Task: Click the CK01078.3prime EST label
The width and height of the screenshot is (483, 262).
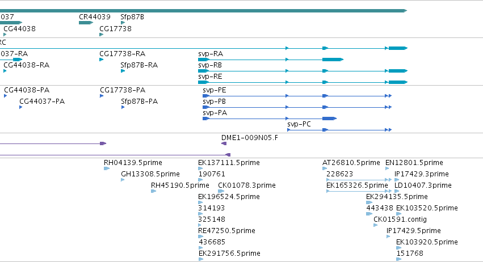Action: (x=247, y=185)
